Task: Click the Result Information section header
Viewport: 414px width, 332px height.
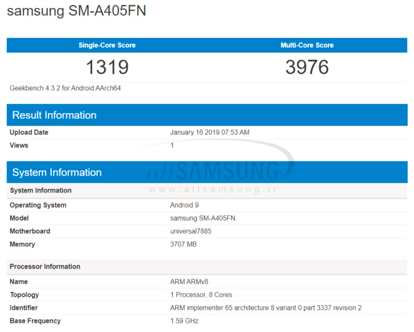Action: [x=207, y=115]
